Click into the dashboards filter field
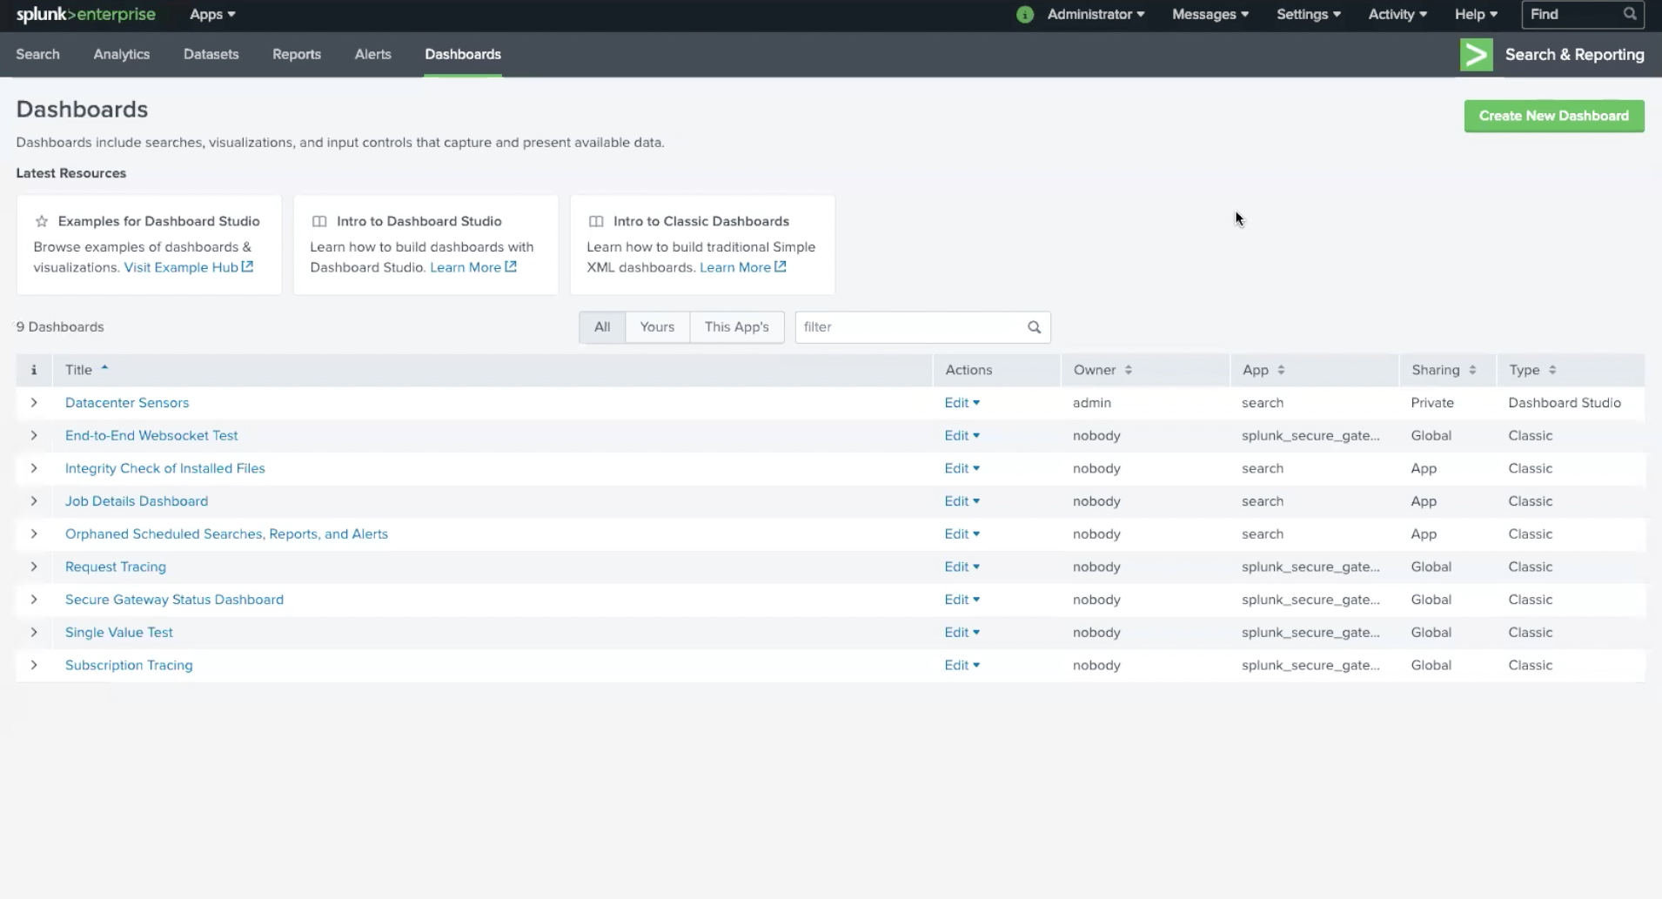The height and width of the screenshot is (899, 1662). 909,327
